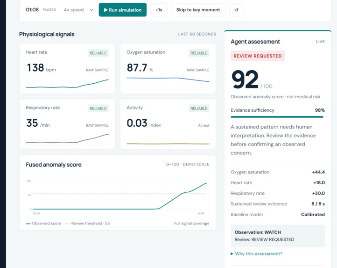Select the REVIEW REQUESTED badge
This screenshot has width=337, height=268.
point(258,56)
